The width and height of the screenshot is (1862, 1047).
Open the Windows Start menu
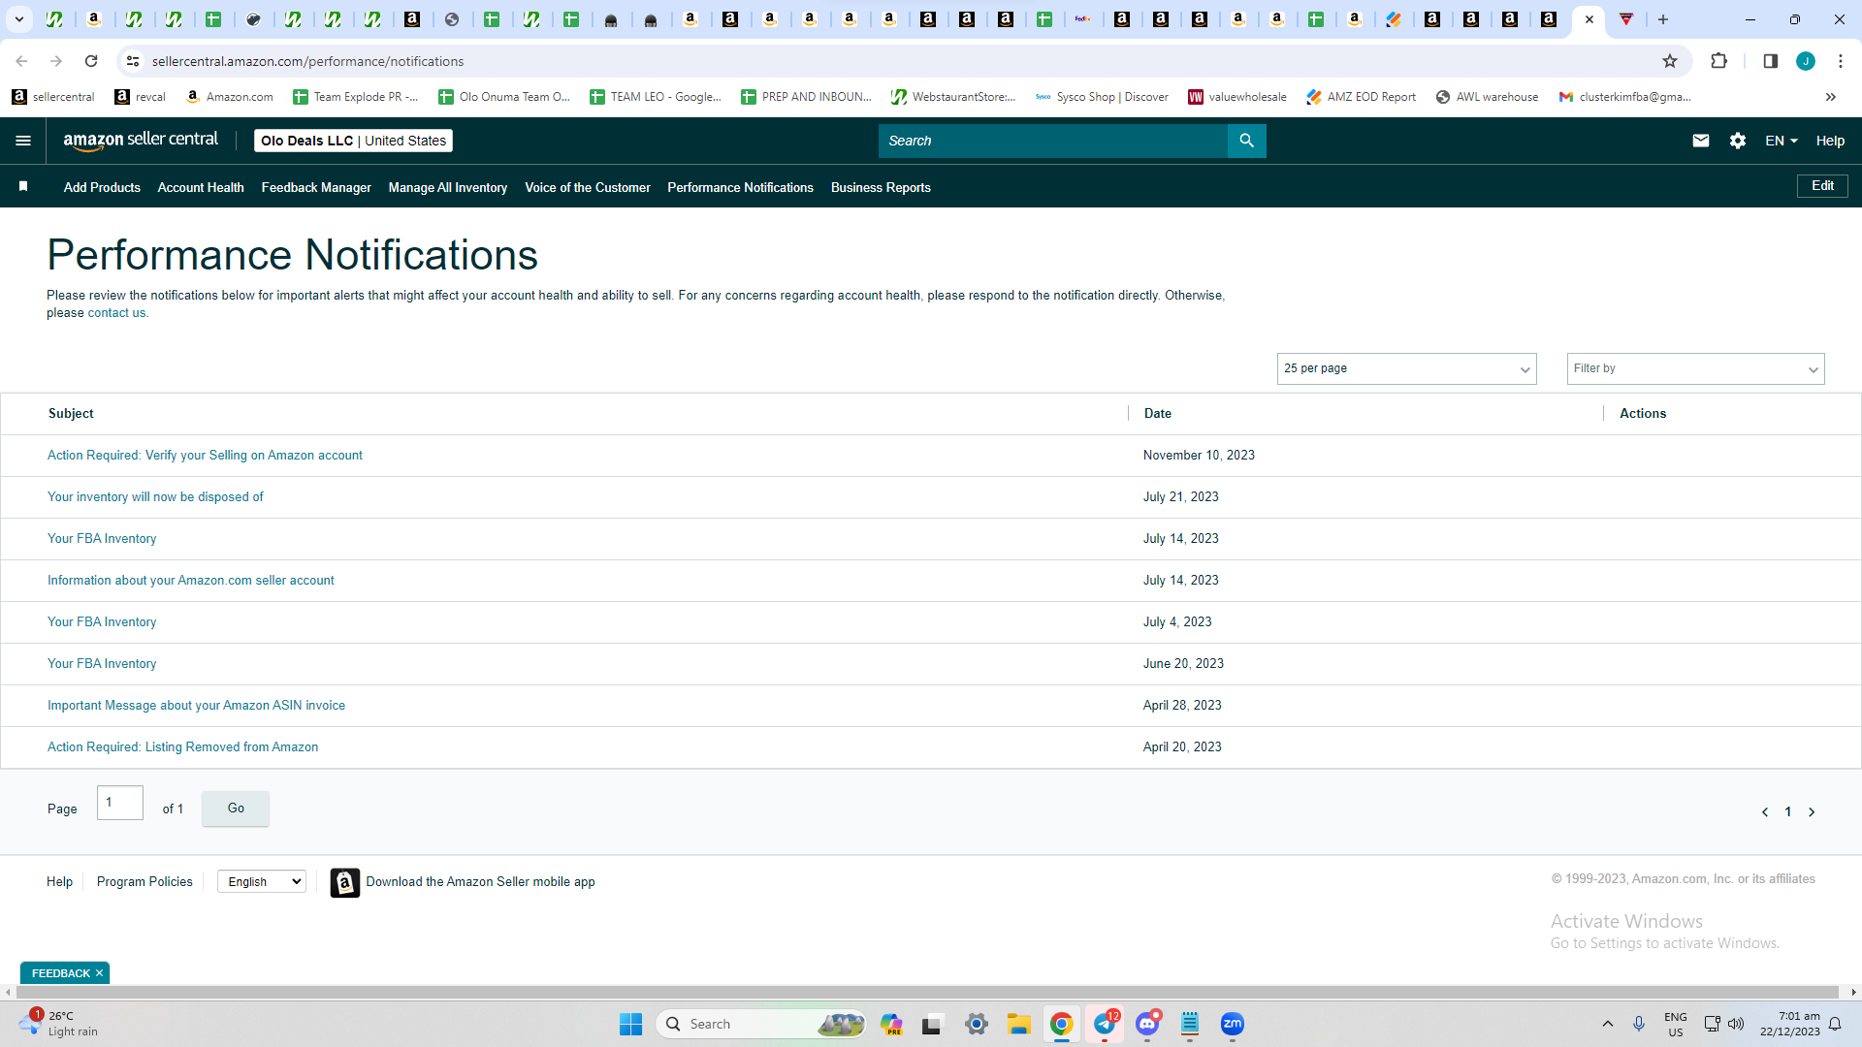click(630, 1024)
